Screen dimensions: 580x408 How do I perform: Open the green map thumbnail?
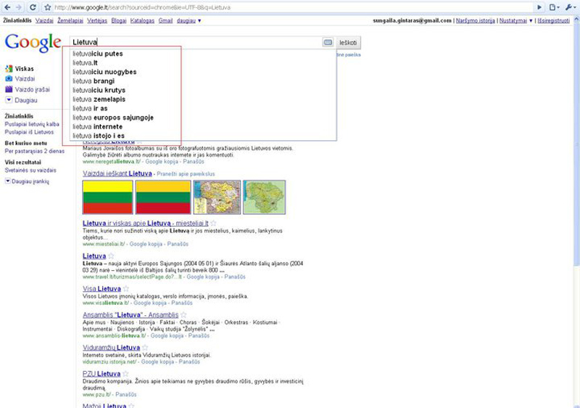(264, 197)
